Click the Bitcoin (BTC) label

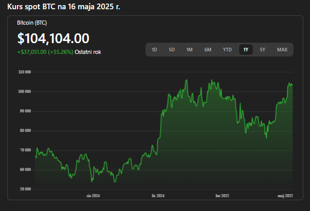click(x=32, y=23)
